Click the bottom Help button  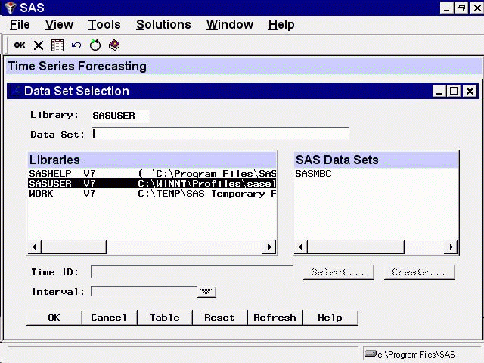330,318
